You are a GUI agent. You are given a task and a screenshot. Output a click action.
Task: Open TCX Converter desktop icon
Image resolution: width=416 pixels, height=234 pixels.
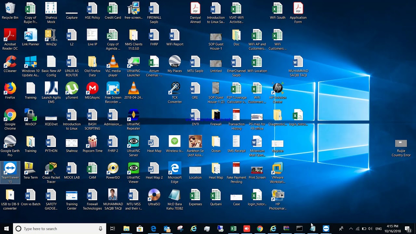[x=175, y=93]
